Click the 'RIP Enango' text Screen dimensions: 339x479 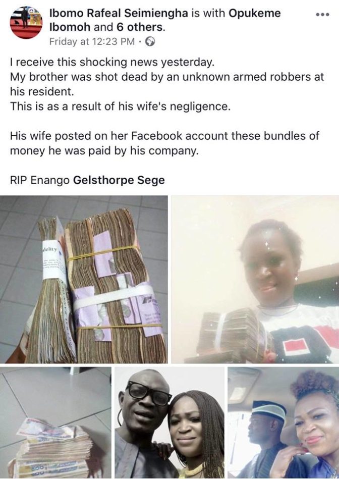click(40, 180)
